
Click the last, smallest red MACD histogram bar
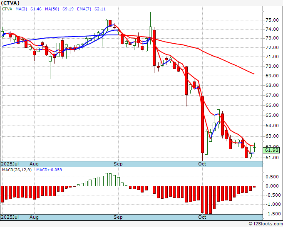click(x=254, y=187)
